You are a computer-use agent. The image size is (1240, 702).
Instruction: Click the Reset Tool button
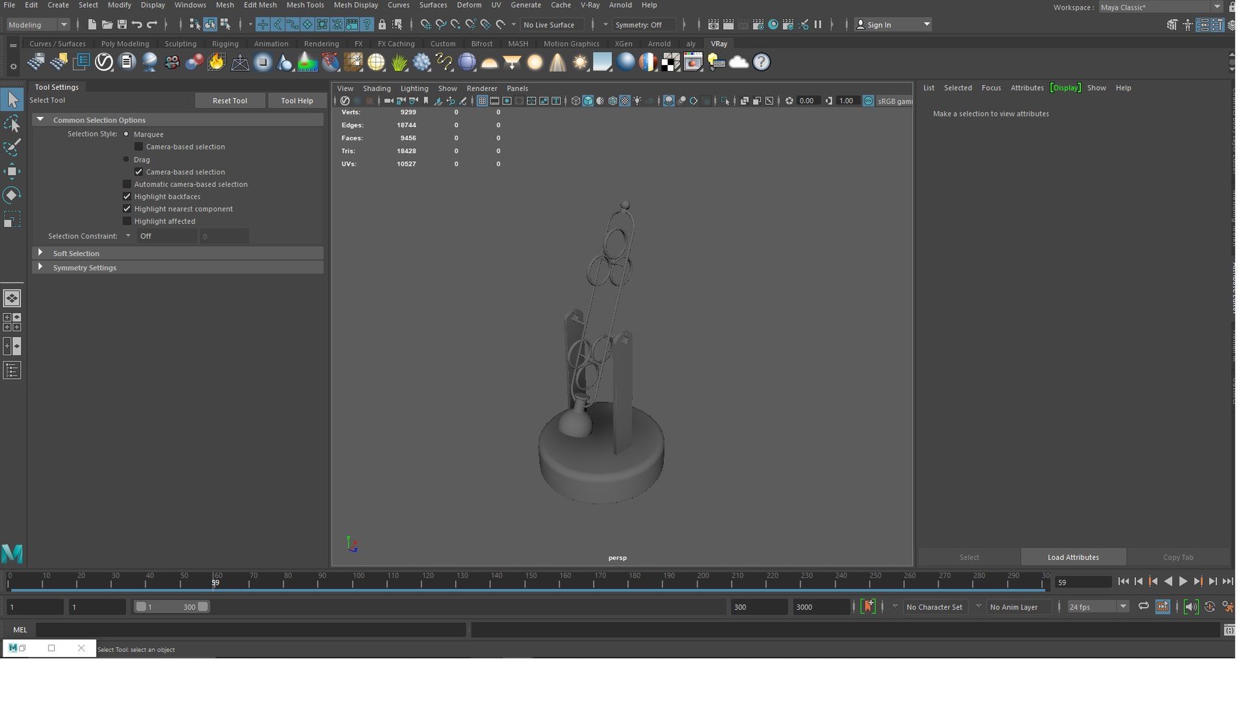pos(230,101)
